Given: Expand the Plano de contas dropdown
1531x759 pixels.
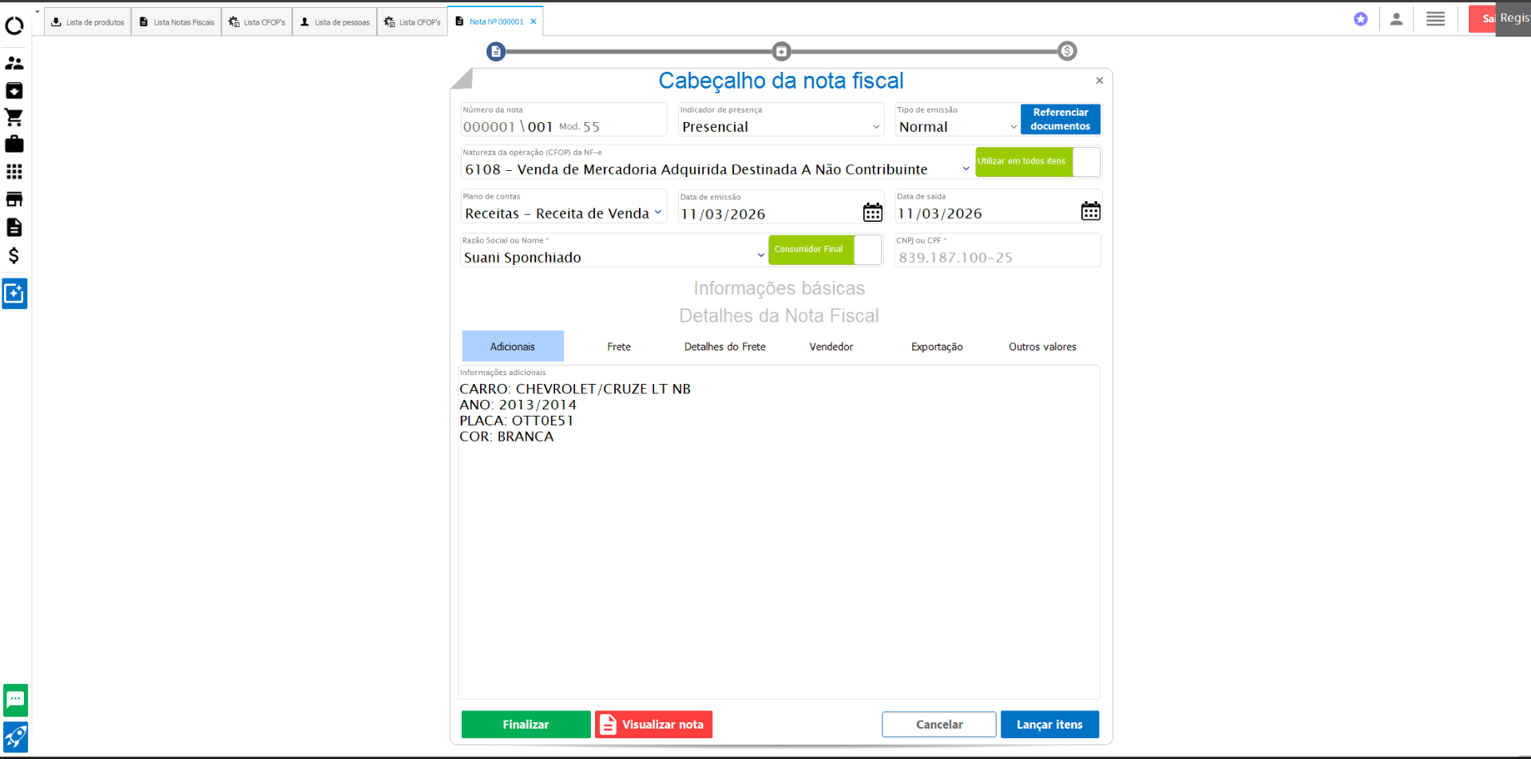Looking at the screenshot, I should pyautogui.click(x=563, y=213).
